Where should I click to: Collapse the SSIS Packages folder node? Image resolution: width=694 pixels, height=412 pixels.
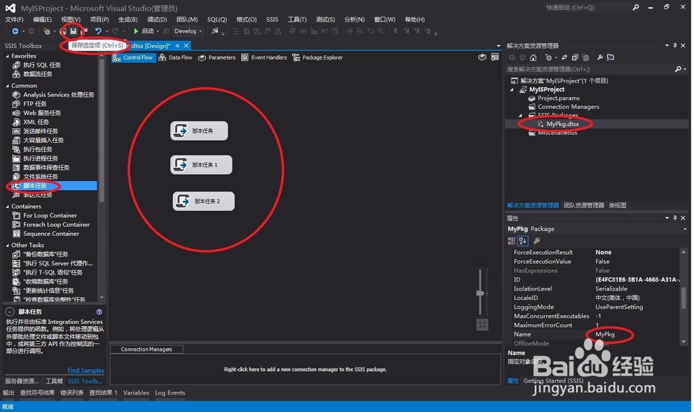click(520, 115)
